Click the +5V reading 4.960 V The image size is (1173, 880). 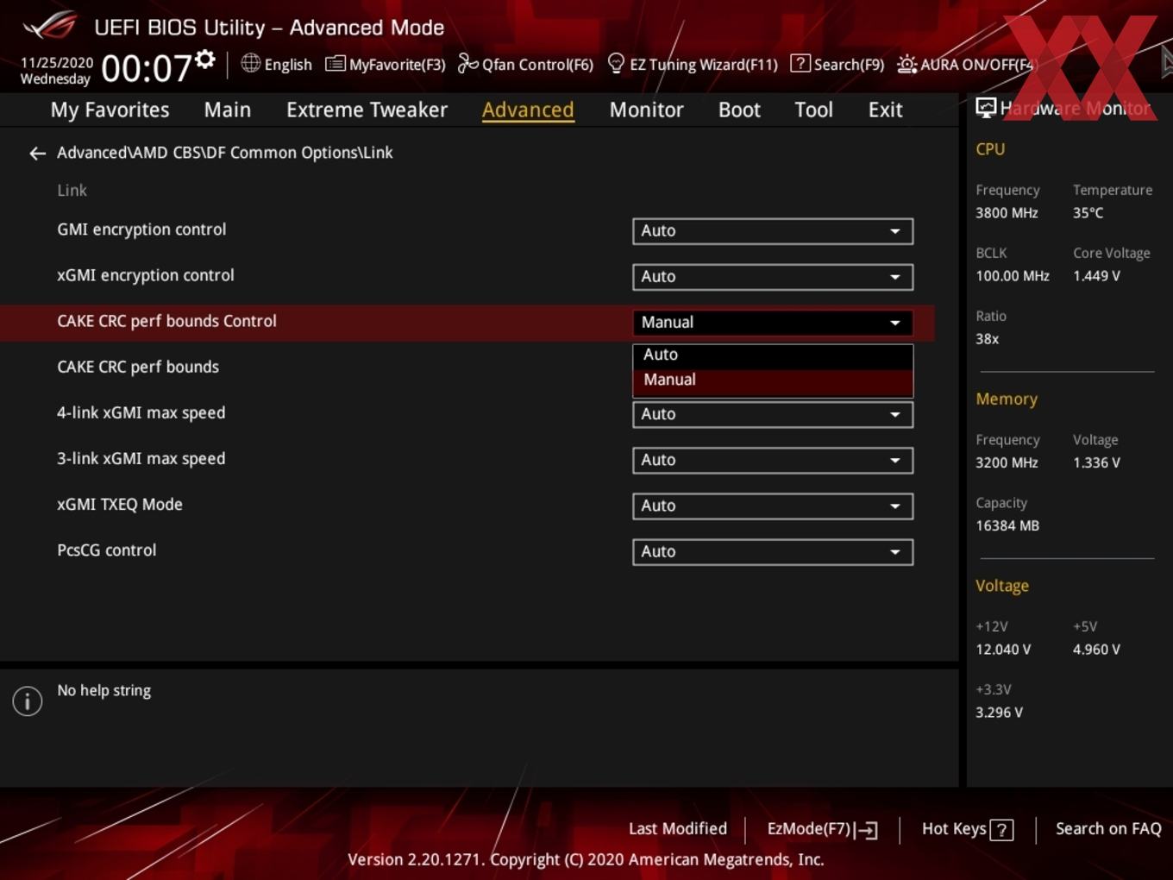point(1096,650)
